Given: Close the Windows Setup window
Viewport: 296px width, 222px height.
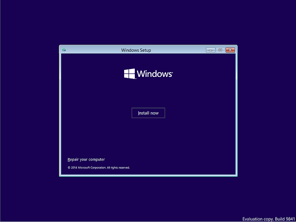Looking at the screenshot, I should 230,50.
